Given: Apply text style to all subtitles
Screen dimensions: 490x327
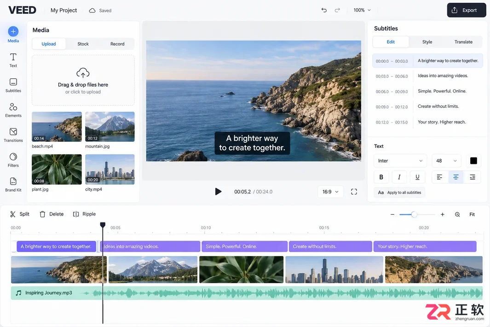Looking at the screenshot, I should [399, 193].
